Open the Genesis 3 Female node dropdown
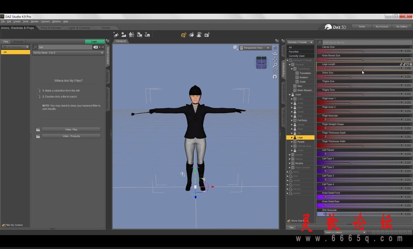The width and height of the screenshot is (413, 249). 300,42
